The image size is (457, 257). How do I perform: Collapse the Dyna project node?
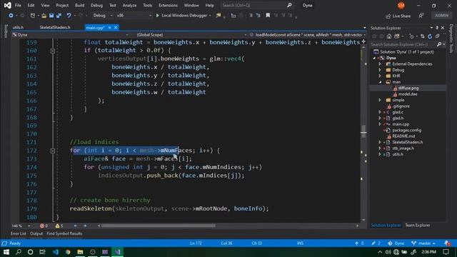pos(375,58)
